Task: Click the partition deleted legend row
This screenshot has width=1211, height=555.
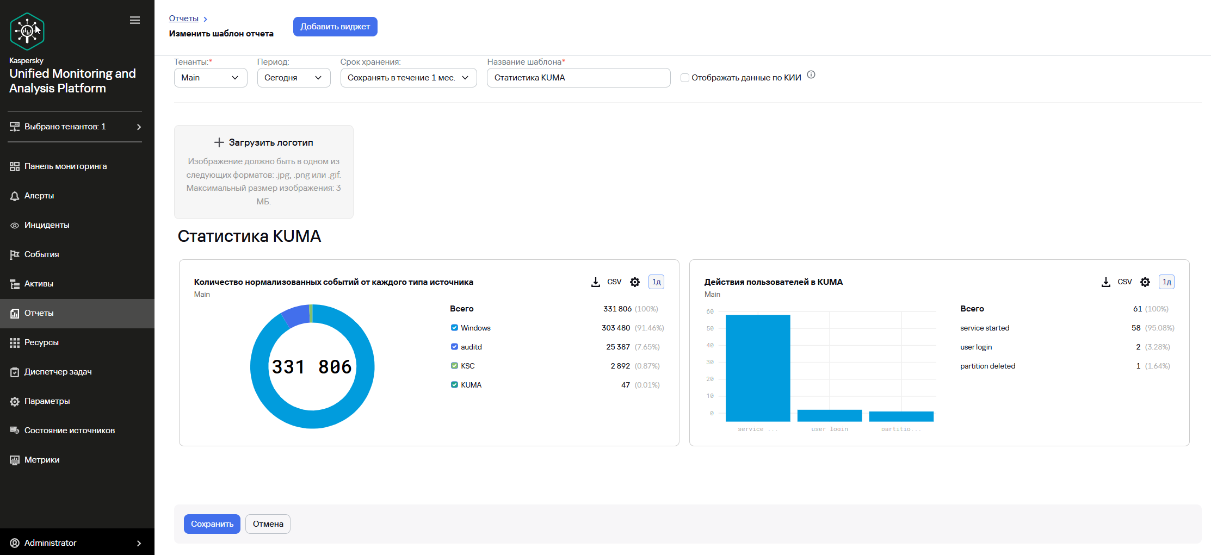Action: point(1067,366)
